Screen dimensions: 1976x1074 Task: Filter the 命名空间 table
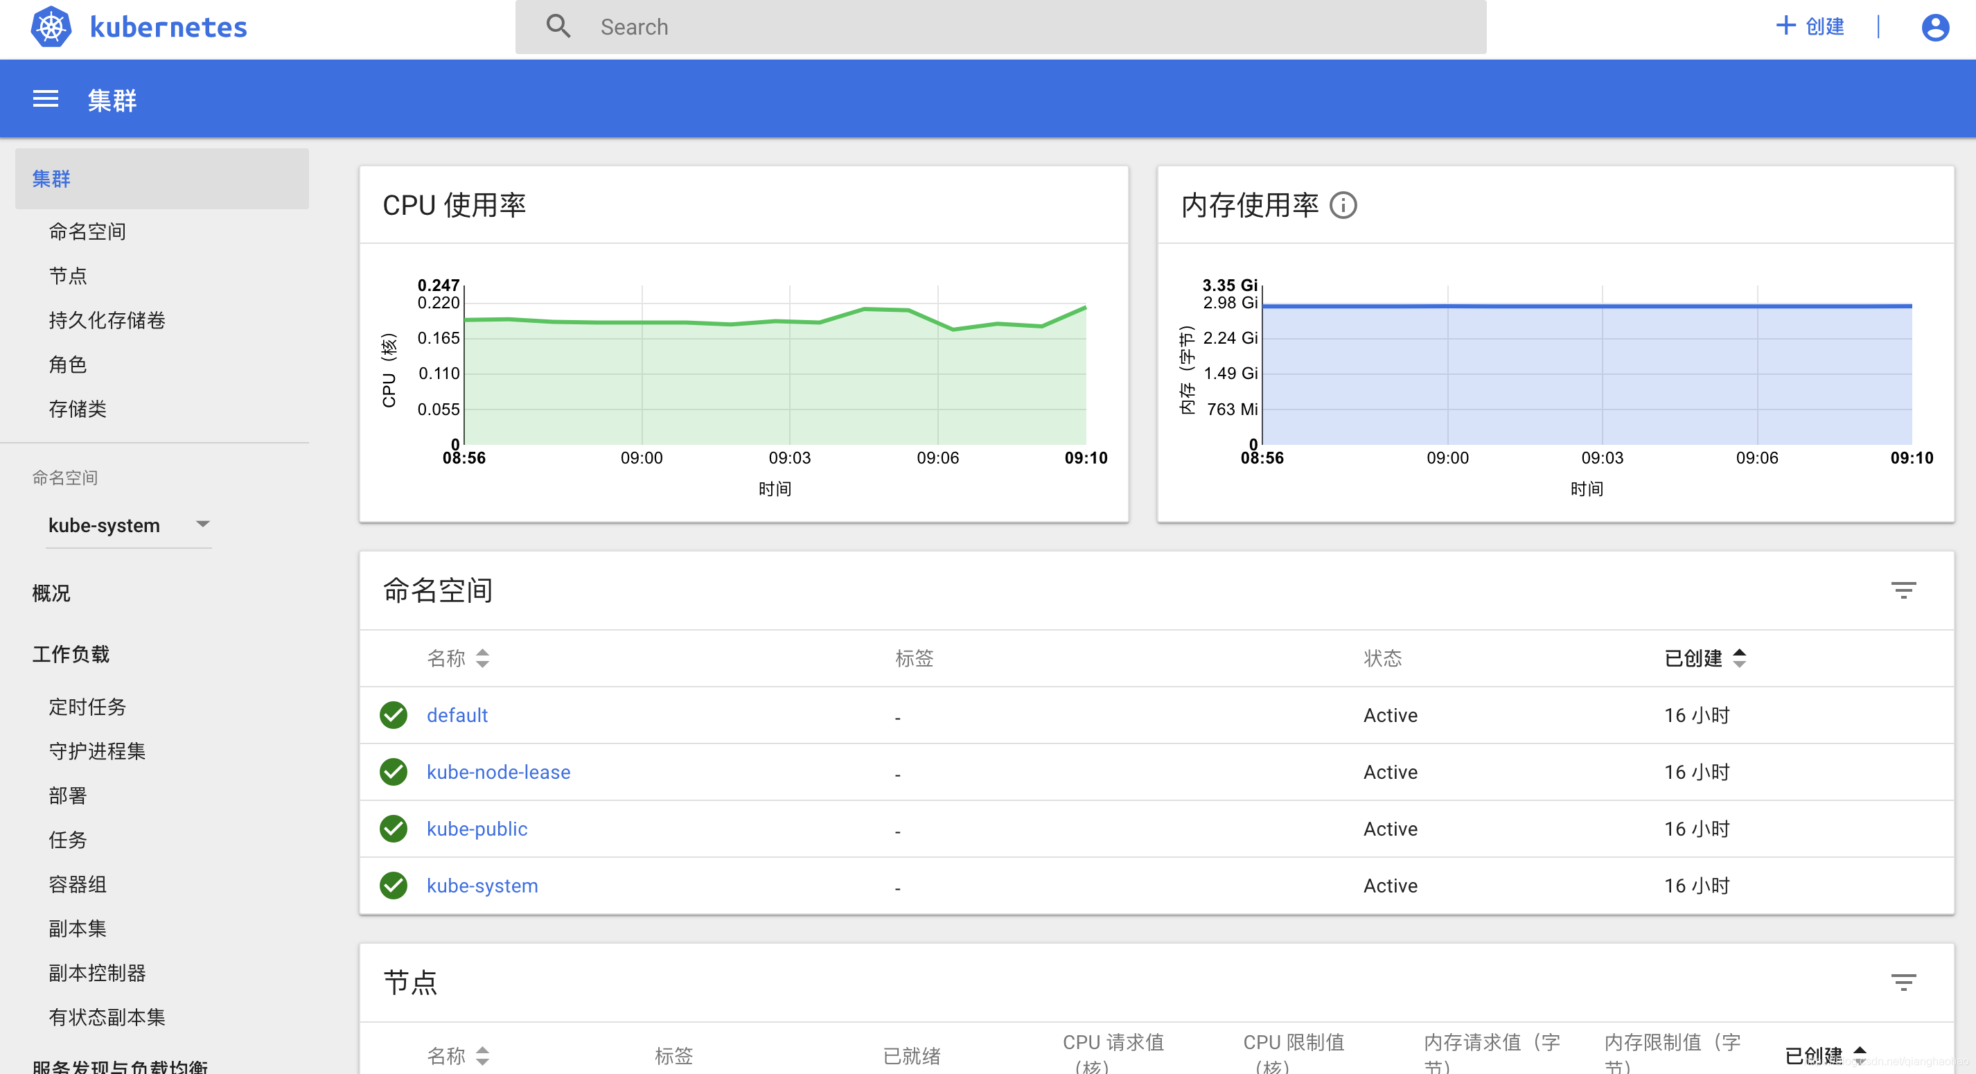pyautogui.click(x=1903, y=590)
